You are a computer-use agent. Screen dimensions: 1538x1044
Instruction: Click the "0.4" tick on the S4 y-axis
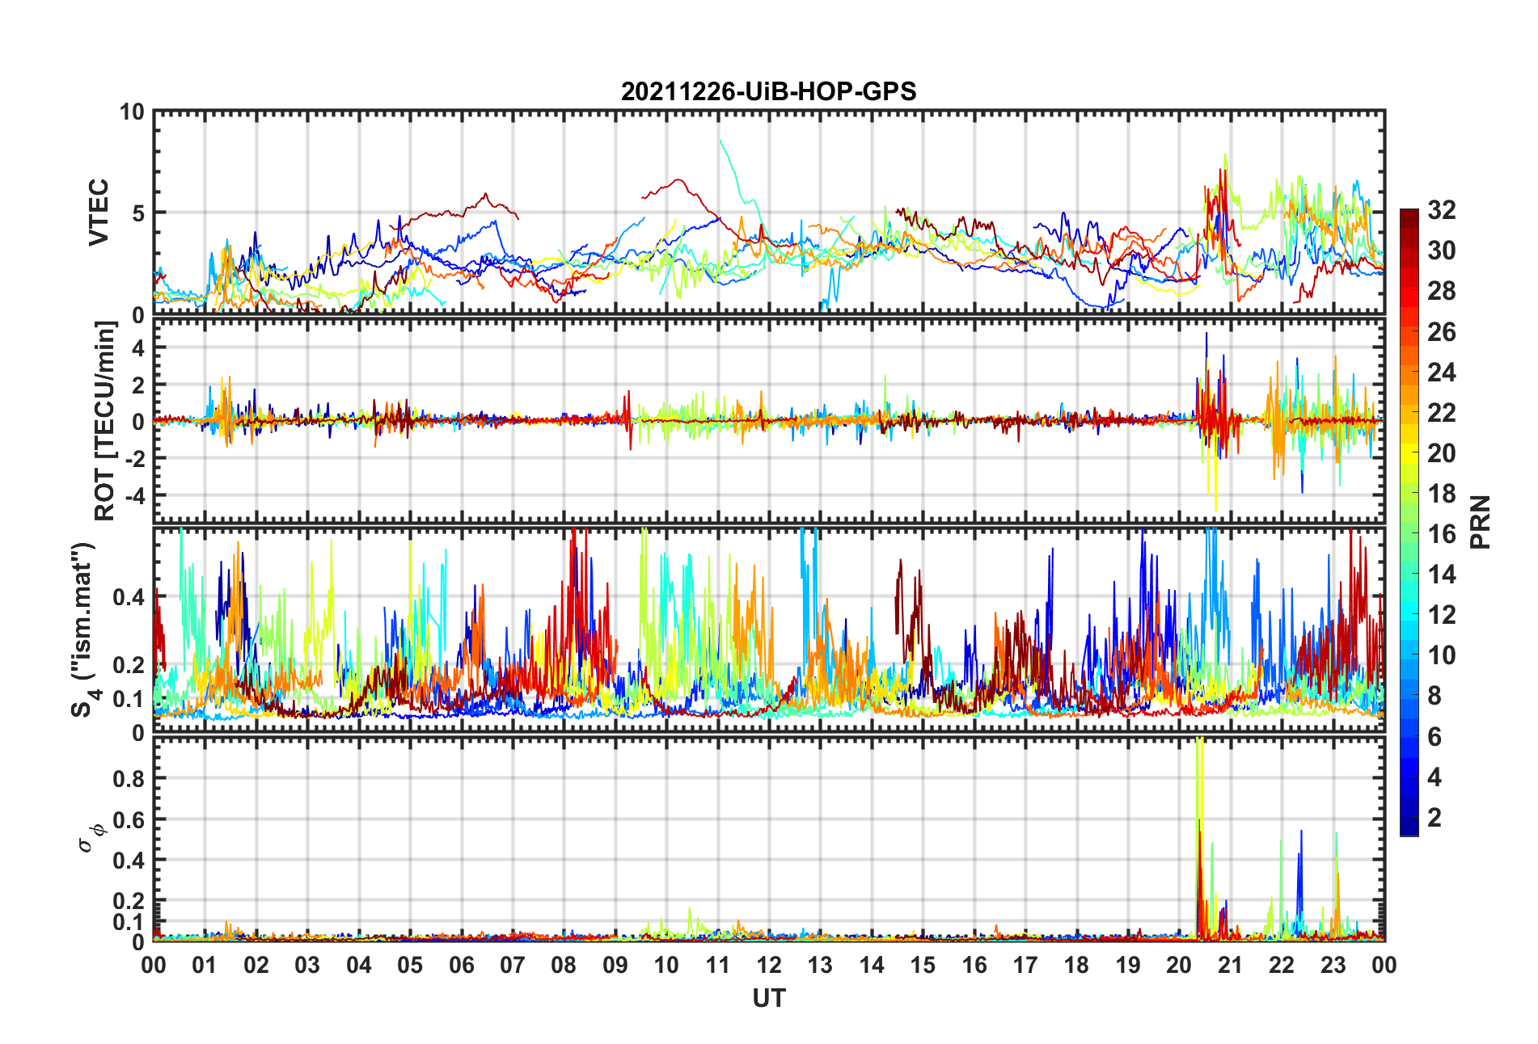(129, 597)
